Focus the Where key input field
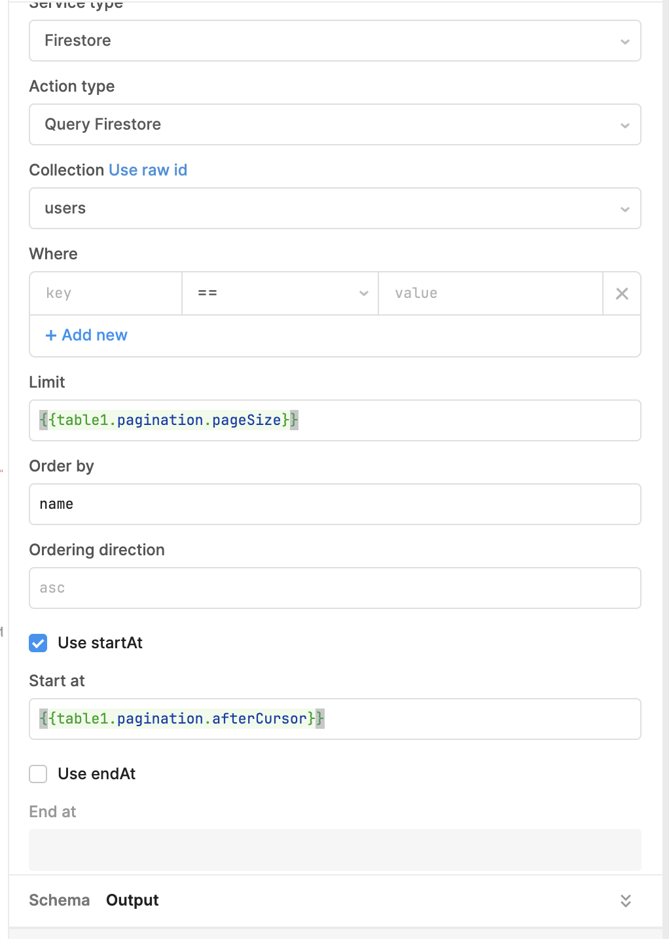 [106, 293]
